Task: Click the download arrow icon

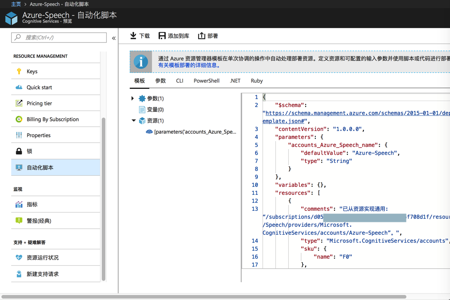Action: 133,36
